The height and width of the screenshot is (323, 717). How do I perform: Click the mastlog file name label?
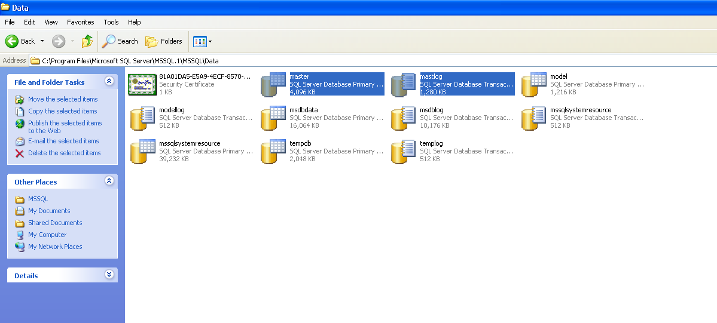click(431, 77)
